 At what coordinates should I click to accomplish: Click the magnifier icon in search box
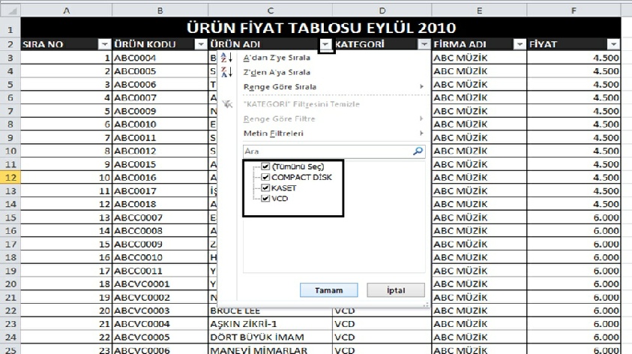tap(418, 151)
